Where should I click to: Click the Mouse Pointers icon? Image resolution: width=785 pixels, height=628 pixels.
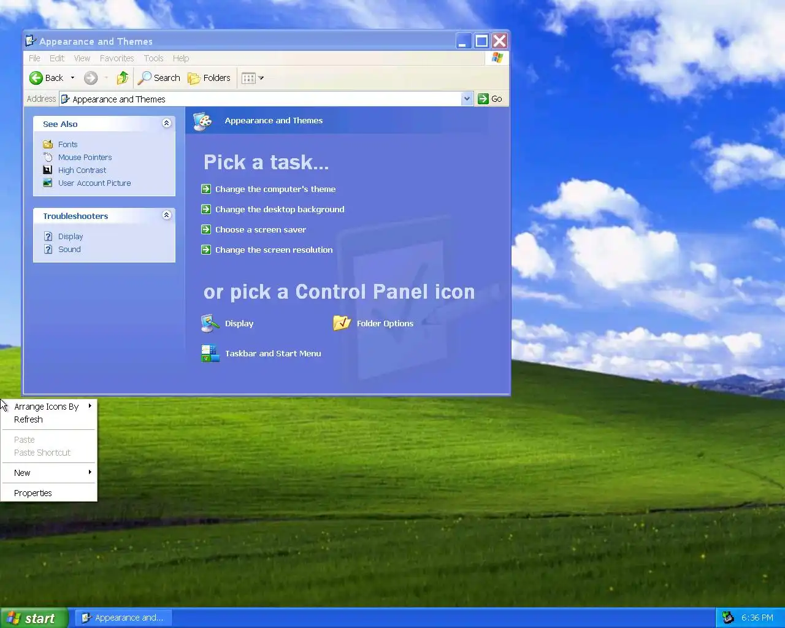point(48,157)
